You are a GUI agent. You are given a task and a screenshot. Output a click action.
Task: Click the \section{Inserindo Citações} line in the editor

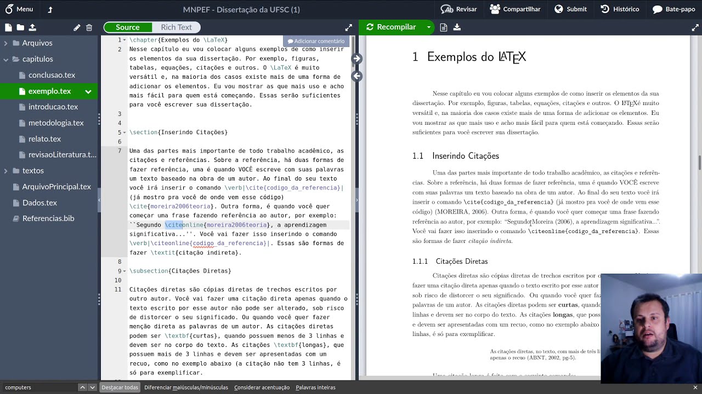point(178,132)
